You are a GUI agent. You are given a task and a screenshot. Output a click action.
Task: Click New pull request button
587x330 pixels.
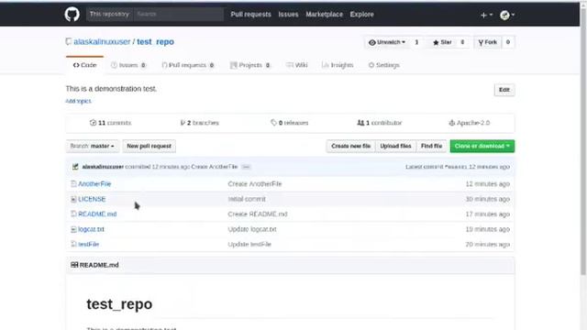tap(149, 146)
